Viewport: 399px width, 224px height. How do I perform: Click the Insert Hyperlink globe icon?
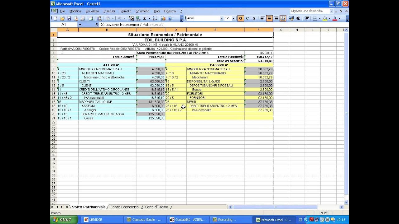point(138,18)
